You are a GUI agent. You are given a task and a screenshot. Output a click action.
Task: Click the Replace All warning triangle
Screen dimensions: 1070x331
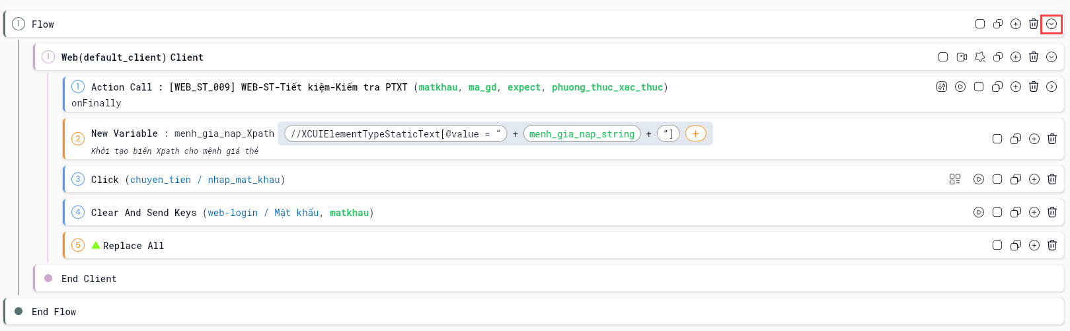pos(96,245)
